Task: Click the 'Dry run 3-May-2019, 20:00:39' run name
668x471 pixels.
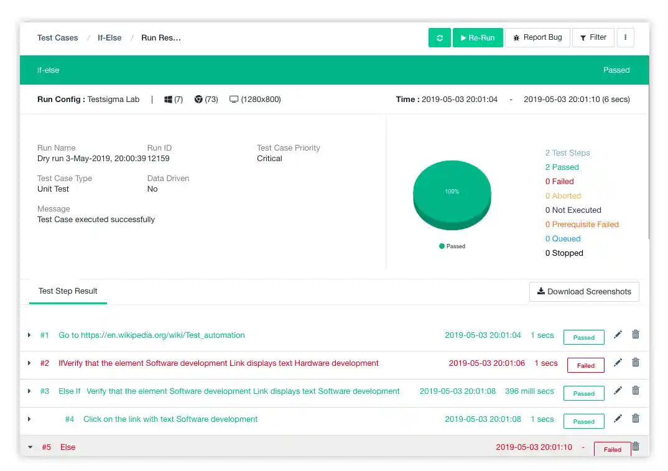Action: pos(91,159)
